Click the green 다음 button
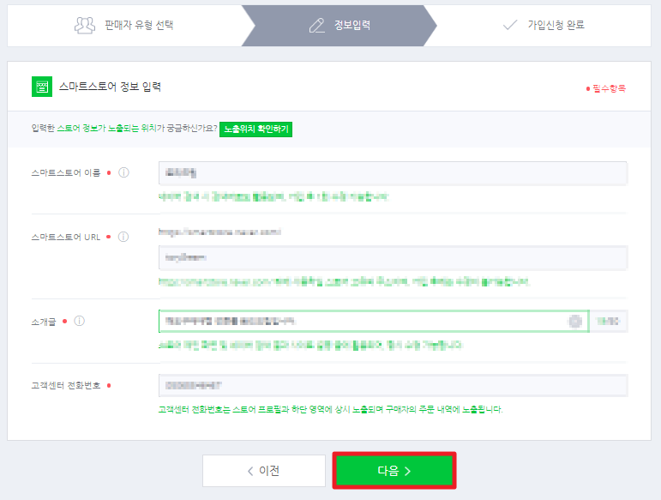Screen dimensions: 661x500 coord(394,471)
